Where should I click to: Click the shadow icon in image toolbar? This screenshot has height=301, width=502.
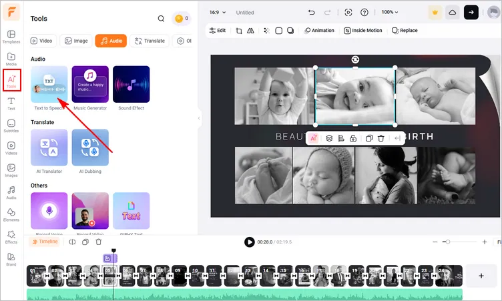(x=290, y=31)
